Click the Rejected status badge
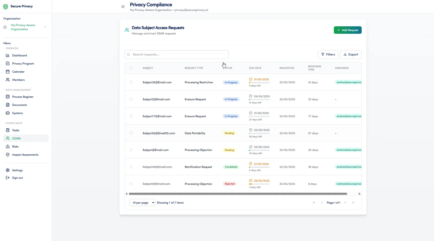The height and width of the screenshot is (241, 434). pyautogui.click(x=230, y=184)
